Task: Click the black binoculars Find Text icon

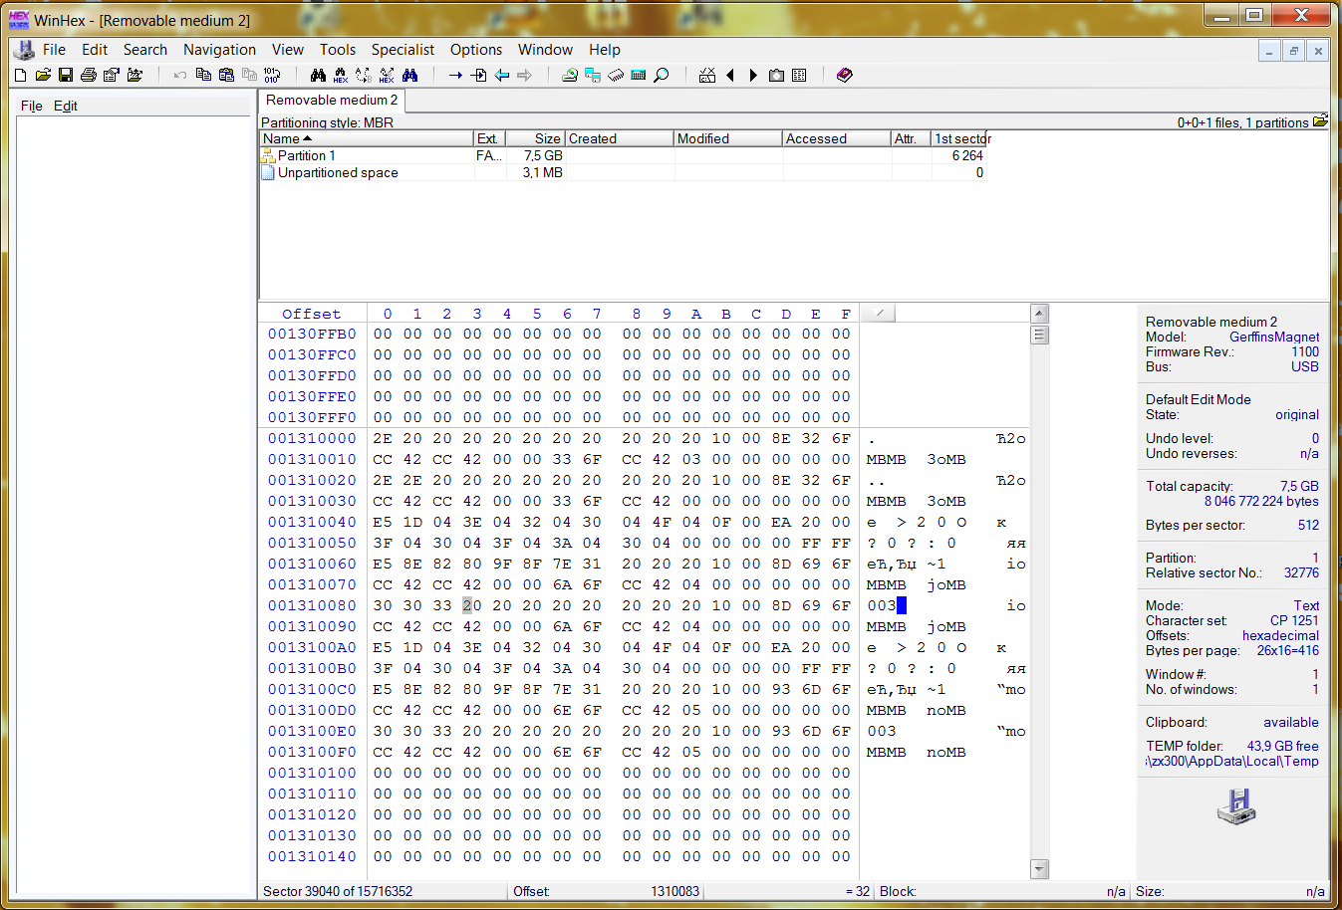Action: 318,75
